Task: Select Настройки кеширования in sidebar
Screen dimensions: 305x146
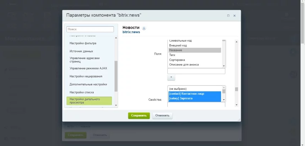Action: [86, 76]
